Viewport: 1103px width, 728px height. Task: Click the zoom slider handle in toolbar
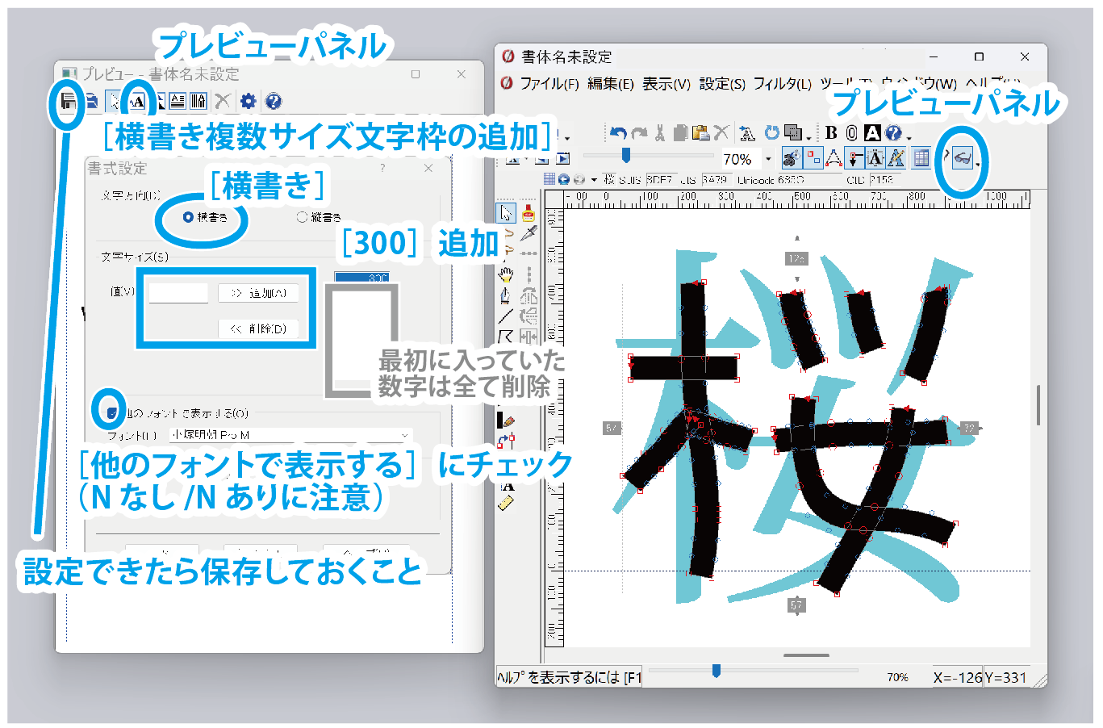click(625, 155)
